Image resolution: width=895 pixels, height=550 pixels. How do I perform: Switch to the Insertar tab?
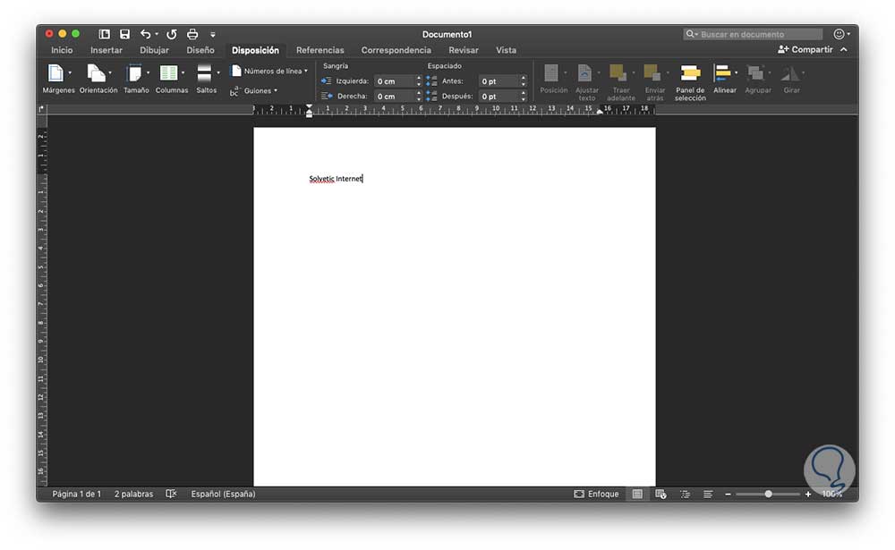click(x=107, y=50)
